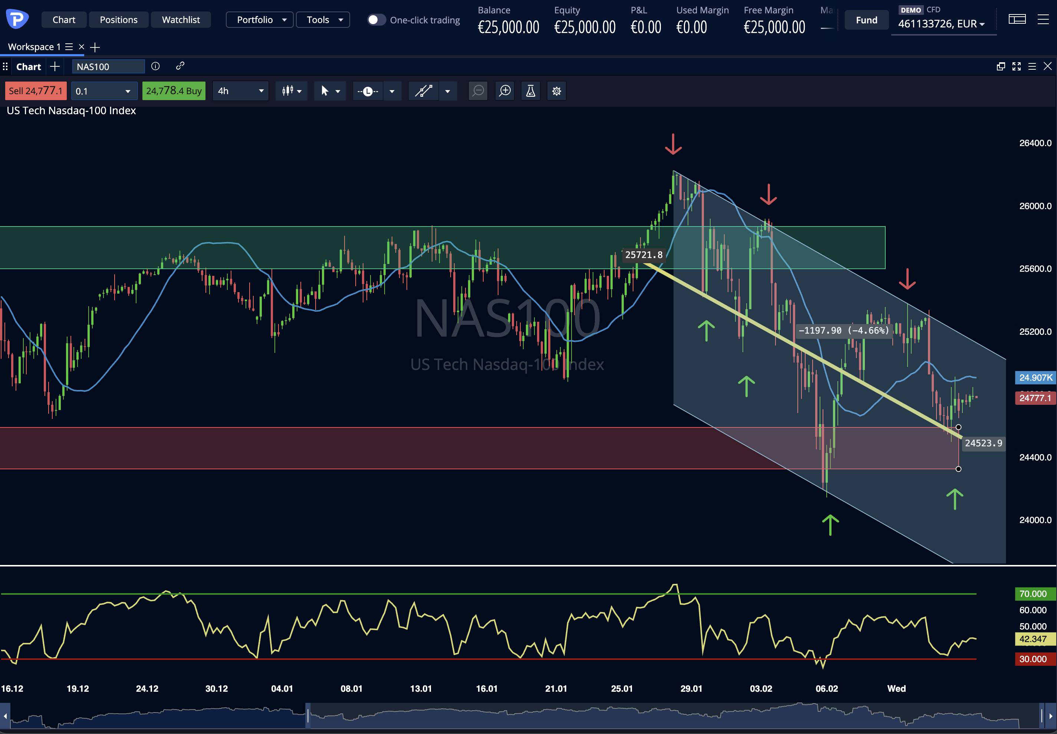Select the trendline drawing tool
The width and height of the screenshot is (1057, 734).
tap(423, 90)
